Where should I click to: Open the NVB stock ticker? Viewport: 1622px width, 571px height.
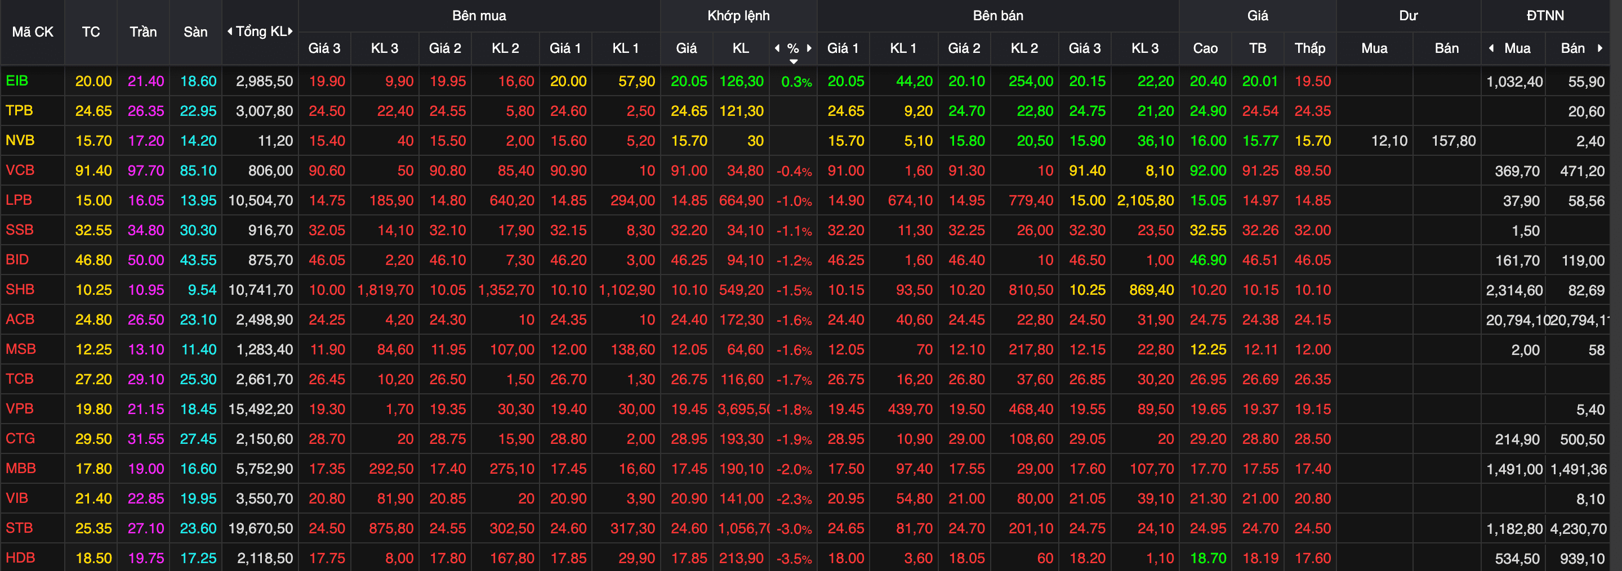20,140
